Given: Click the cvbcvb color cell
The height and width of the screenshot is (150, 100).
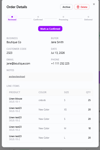Looking at the screenshot, I should pyautogui.click(x=42, y=100).
